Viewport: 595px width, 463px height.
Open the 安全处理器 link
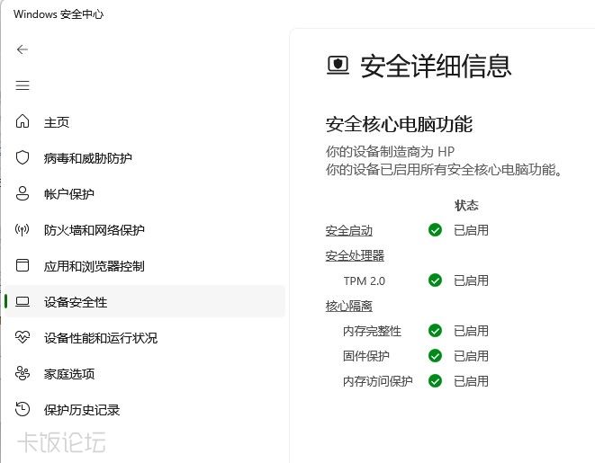click(x=355, y=256)
